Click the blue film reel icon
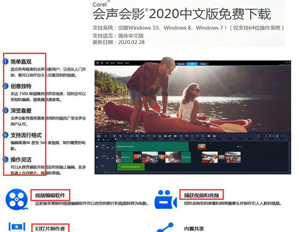The width and height of the screenshot is (299, 232). coord(17,199)
